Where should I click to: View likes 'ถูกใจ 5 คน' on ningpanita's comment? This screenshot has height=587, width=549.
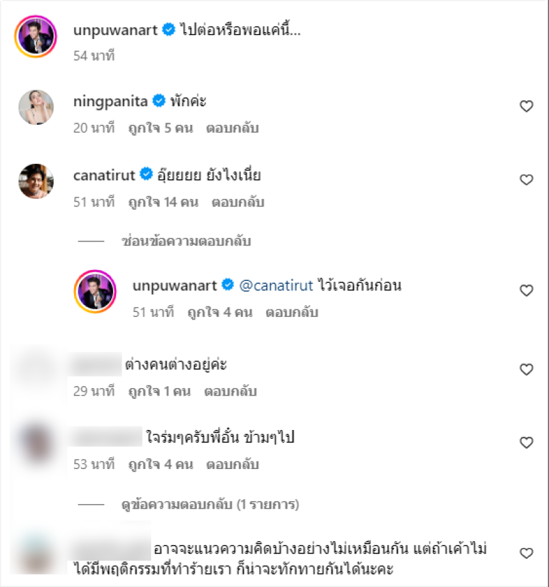tap(161, 128)
